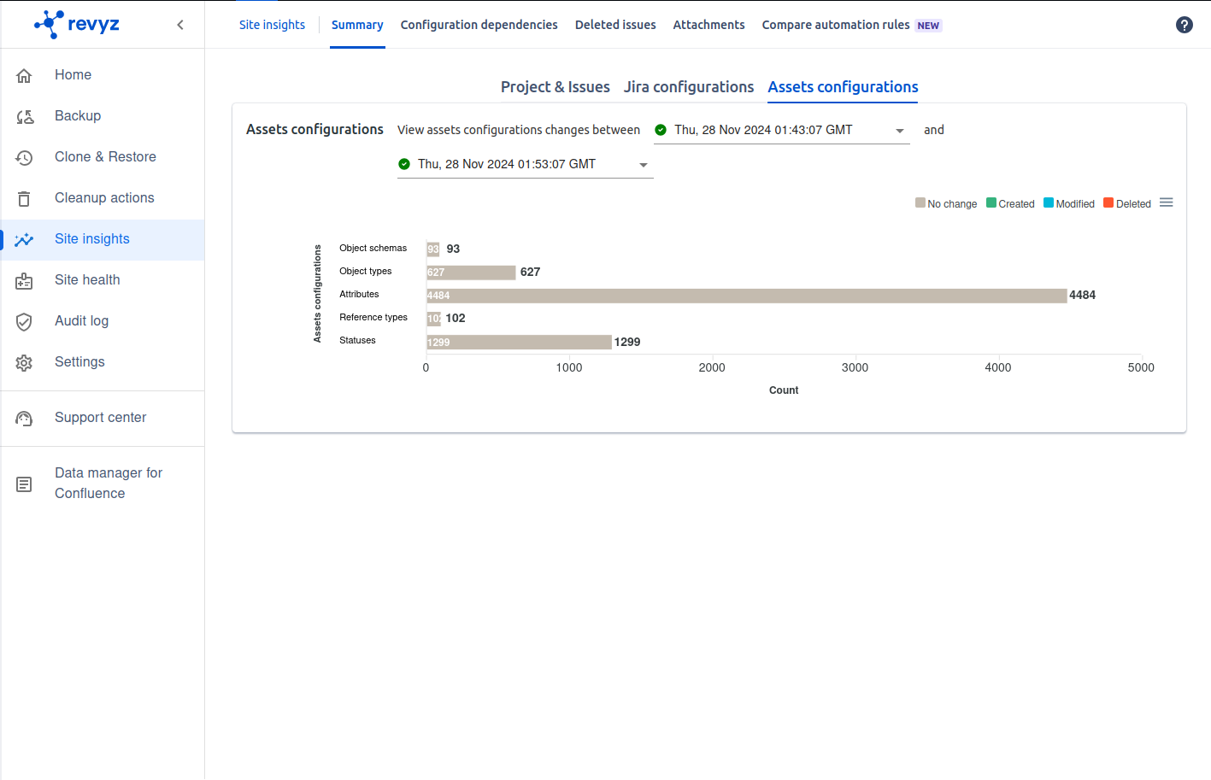Image resolution: width=1211 pixels, height=780 pixels.
Task: Toggle the Deleted legend series
Action: click(1127, 203)
